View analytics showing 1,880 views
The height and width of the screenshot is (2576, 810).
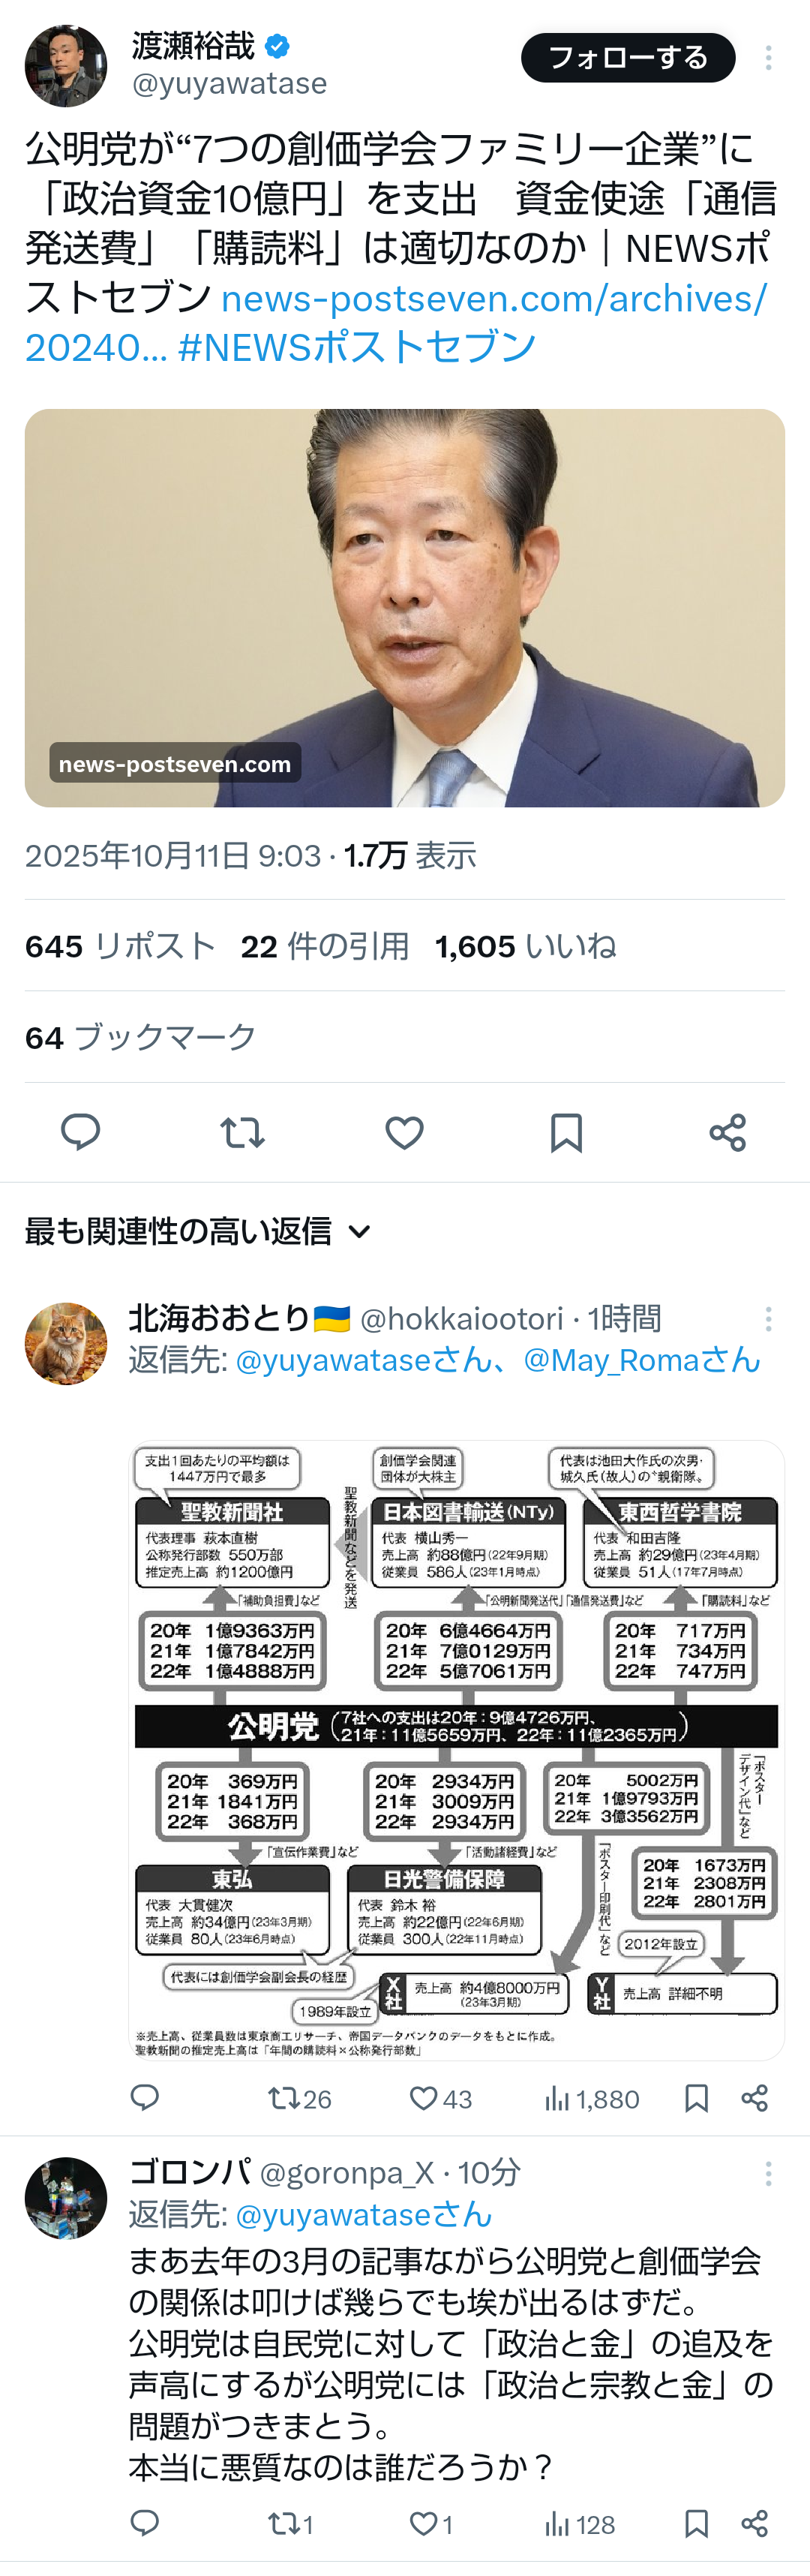(x=592, y=2098)
